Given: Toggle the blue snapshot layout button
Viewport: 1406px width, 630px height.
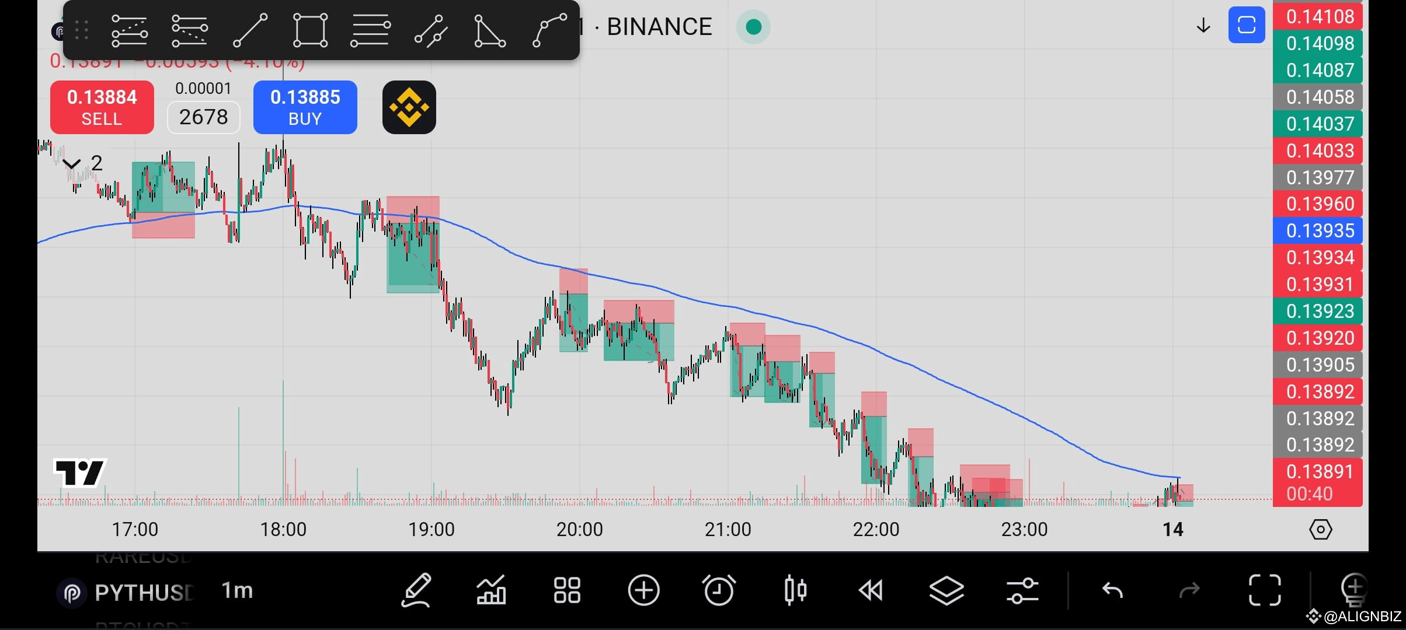Looking at the screenshot, I should (x=1246, y=25).
